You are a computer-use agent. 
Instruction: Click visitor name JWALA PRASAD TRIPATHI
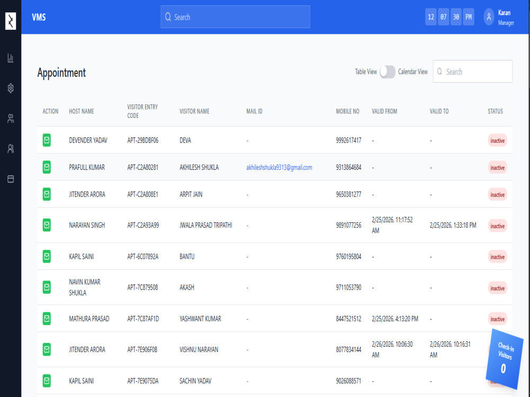pyautogui.click(x=206, y=225)
